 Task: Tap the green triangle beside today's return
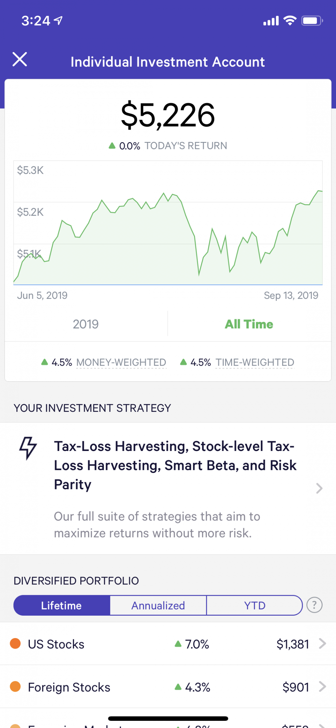(x=112, y=146)
